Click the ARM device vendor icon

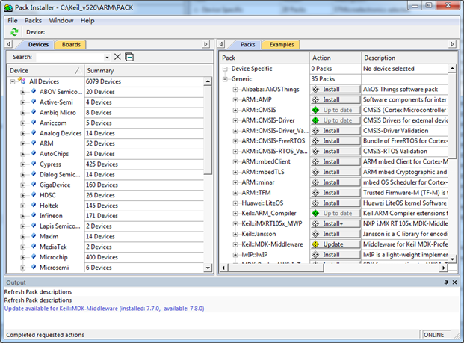pyautogui.click(x=33, y=143)
